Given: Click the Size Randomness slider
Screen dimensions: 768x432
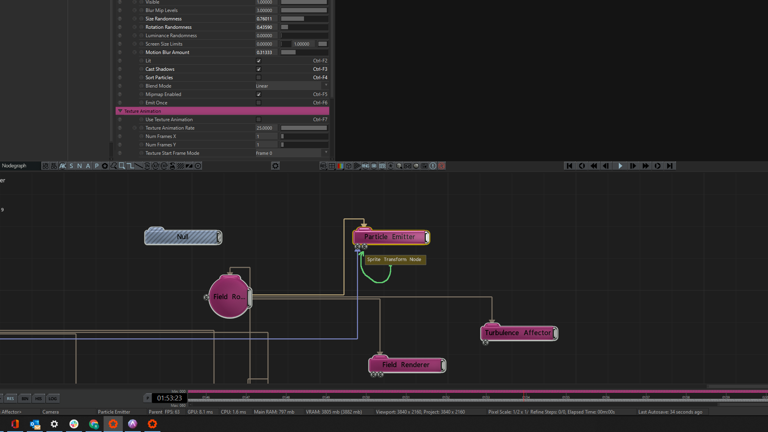Looking at the screenshot, I should coord(304,19).
